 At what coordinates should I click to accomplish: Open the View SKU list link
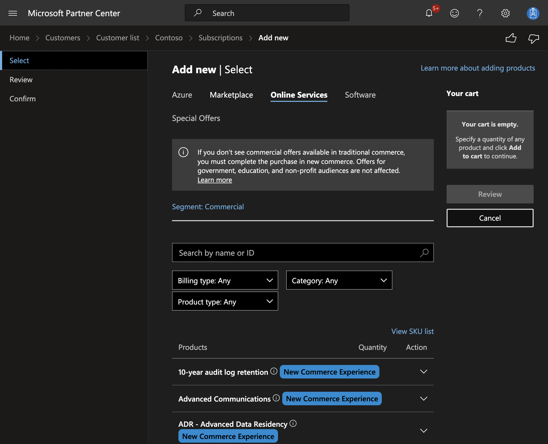click(x=412, y=331)
